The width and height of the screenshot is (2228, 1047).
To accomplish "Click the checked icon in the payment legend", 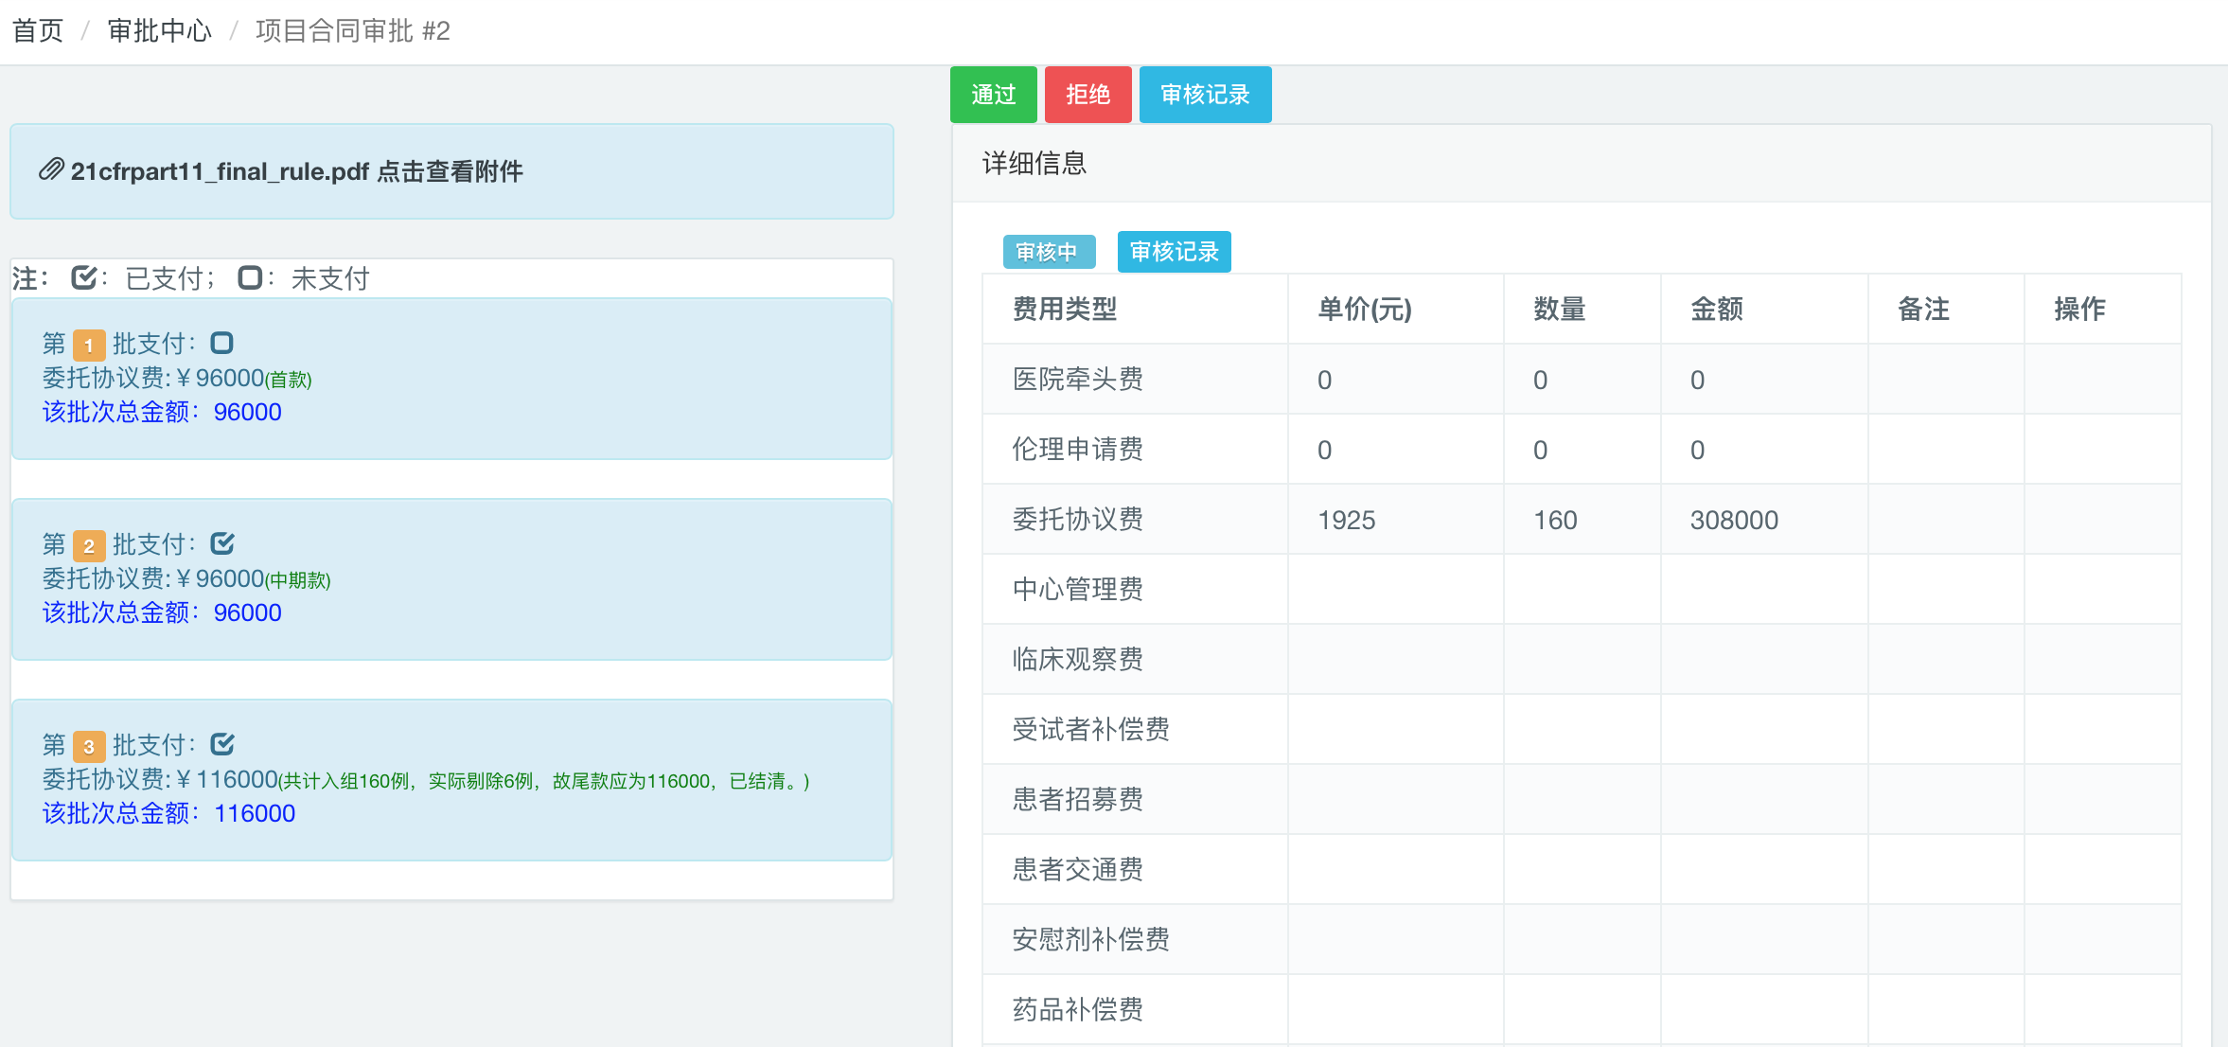I will click(x=84, y=277).
